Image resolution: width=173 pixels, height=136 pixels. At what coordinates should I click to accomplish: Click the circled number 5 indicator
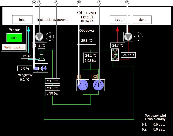(x=138, y=37)
